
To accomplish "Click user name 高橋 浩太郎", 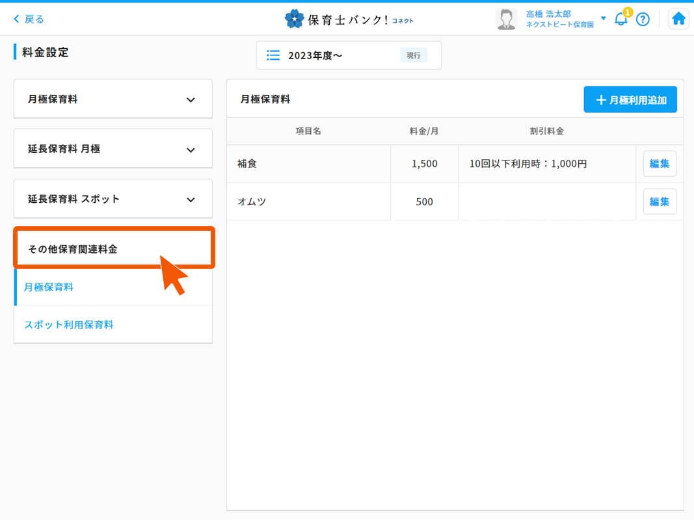I will pyautogui.click(x=548, y=14).
